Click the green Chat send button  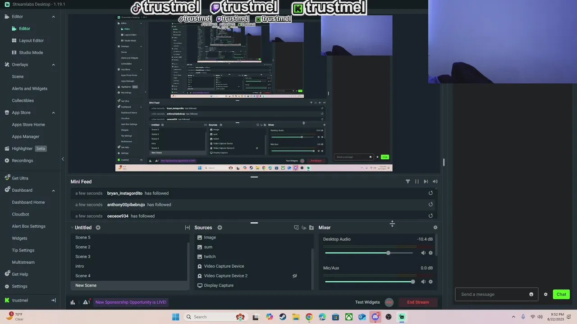561,294
